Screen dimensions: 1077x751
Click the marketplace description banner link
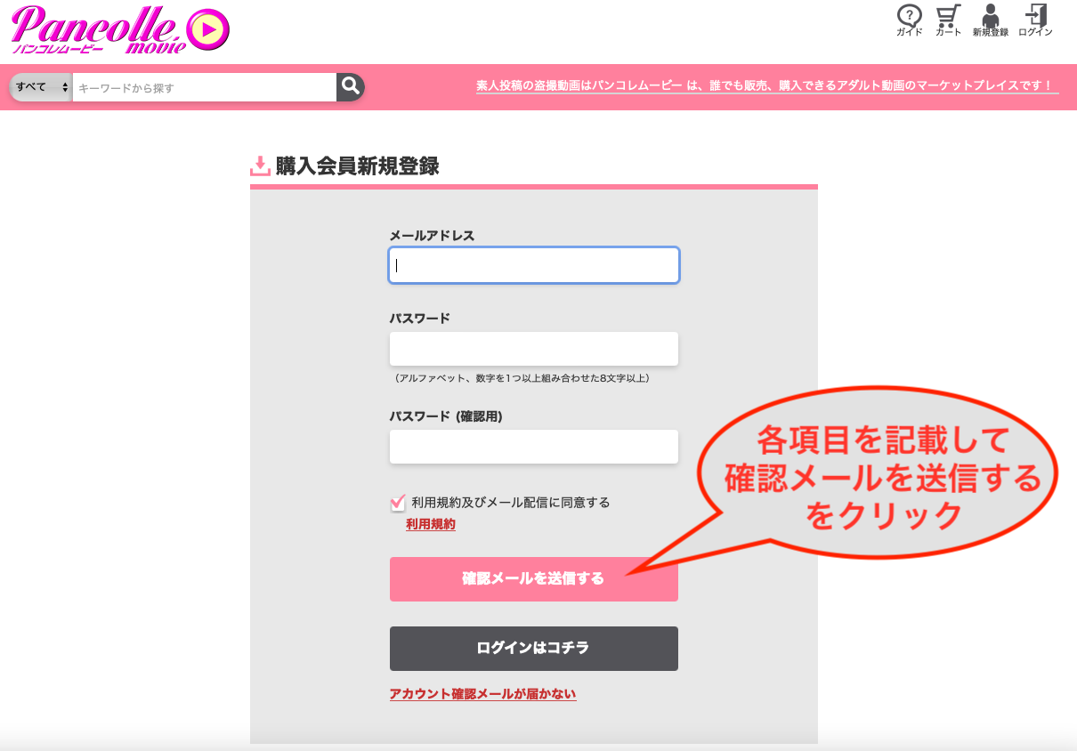[766, 86]
